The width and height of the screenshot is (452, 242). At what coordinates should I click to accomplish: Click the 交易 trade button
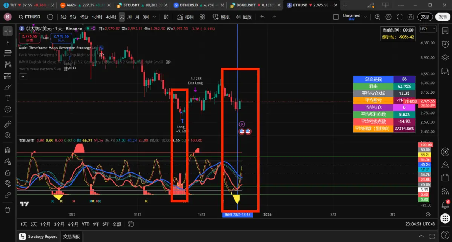click(x=425, y=17)
